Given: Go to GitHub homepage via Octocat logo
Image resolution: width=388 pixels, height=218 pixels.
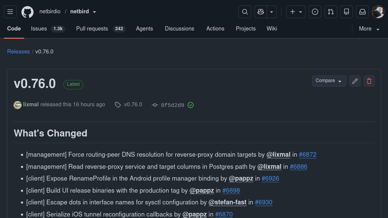Looking at the screenshot, I should click(x=27, y=12).
